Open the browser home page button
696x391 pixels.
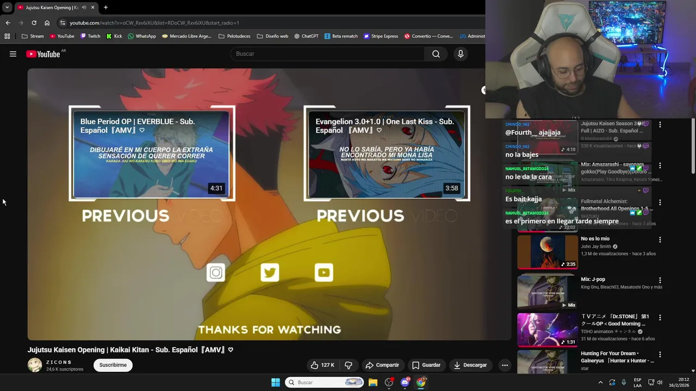(47, 23)
